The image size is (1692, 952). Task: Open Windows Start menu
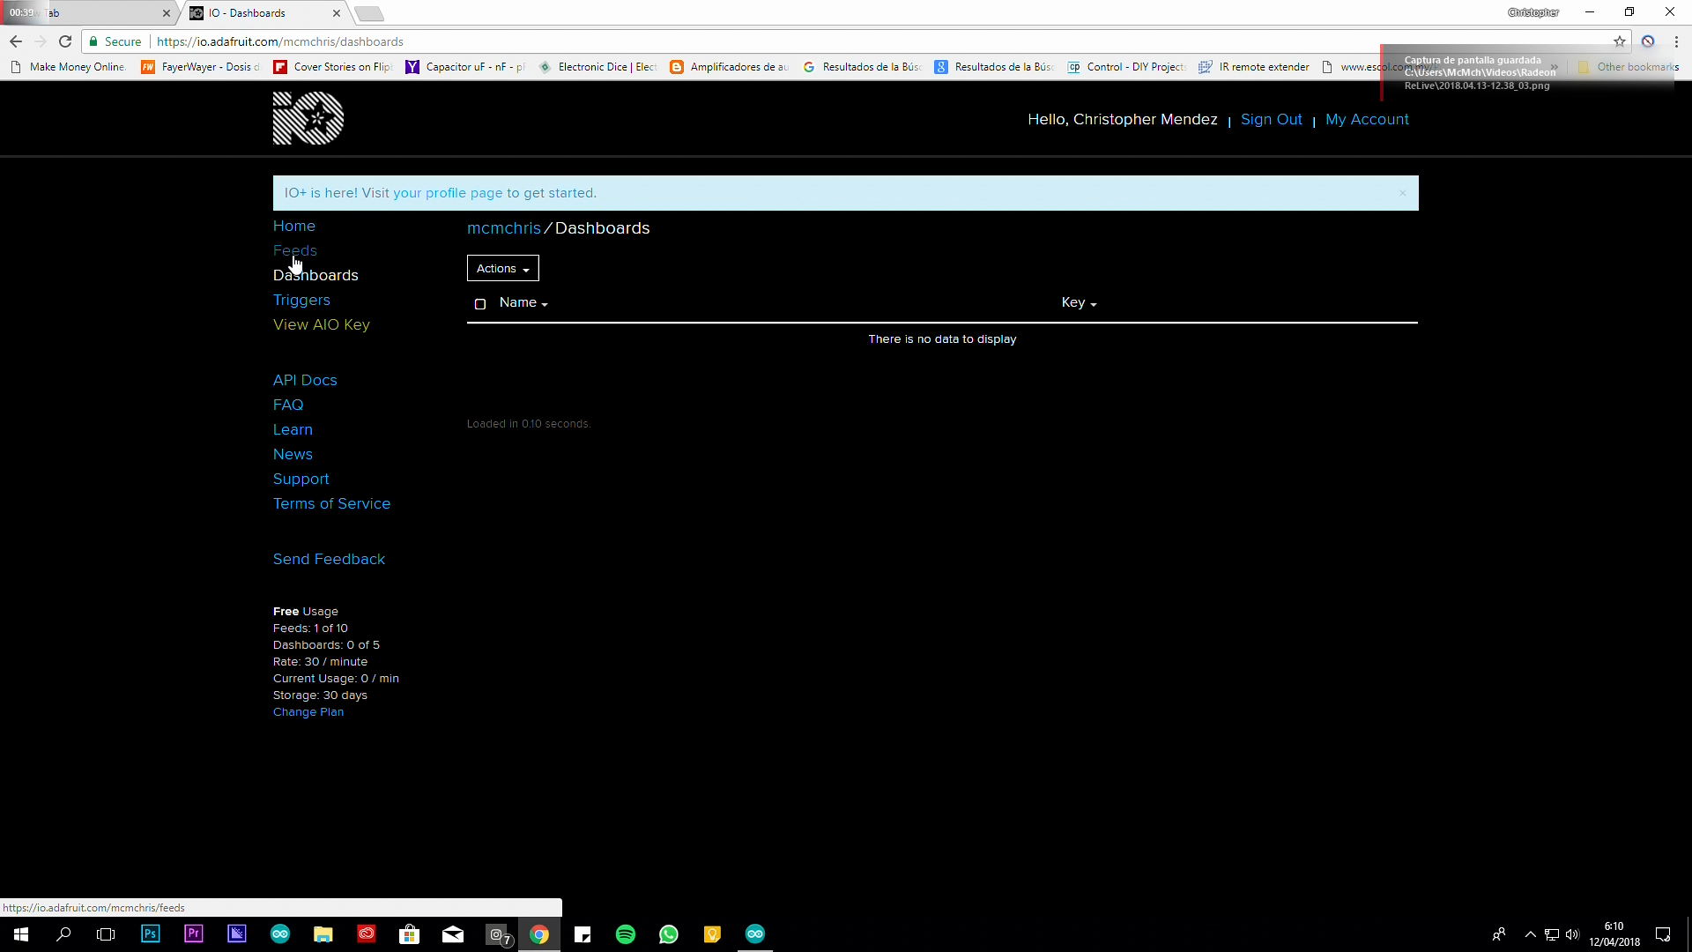(x=21, y=934)
